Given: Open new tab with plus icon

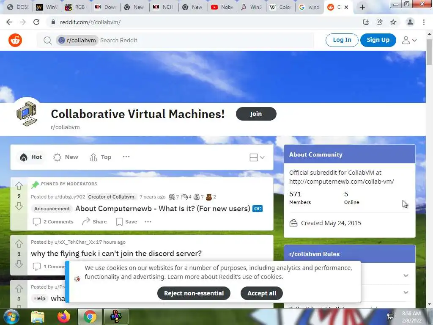Looking at the screenshot, I should (362, 7).
